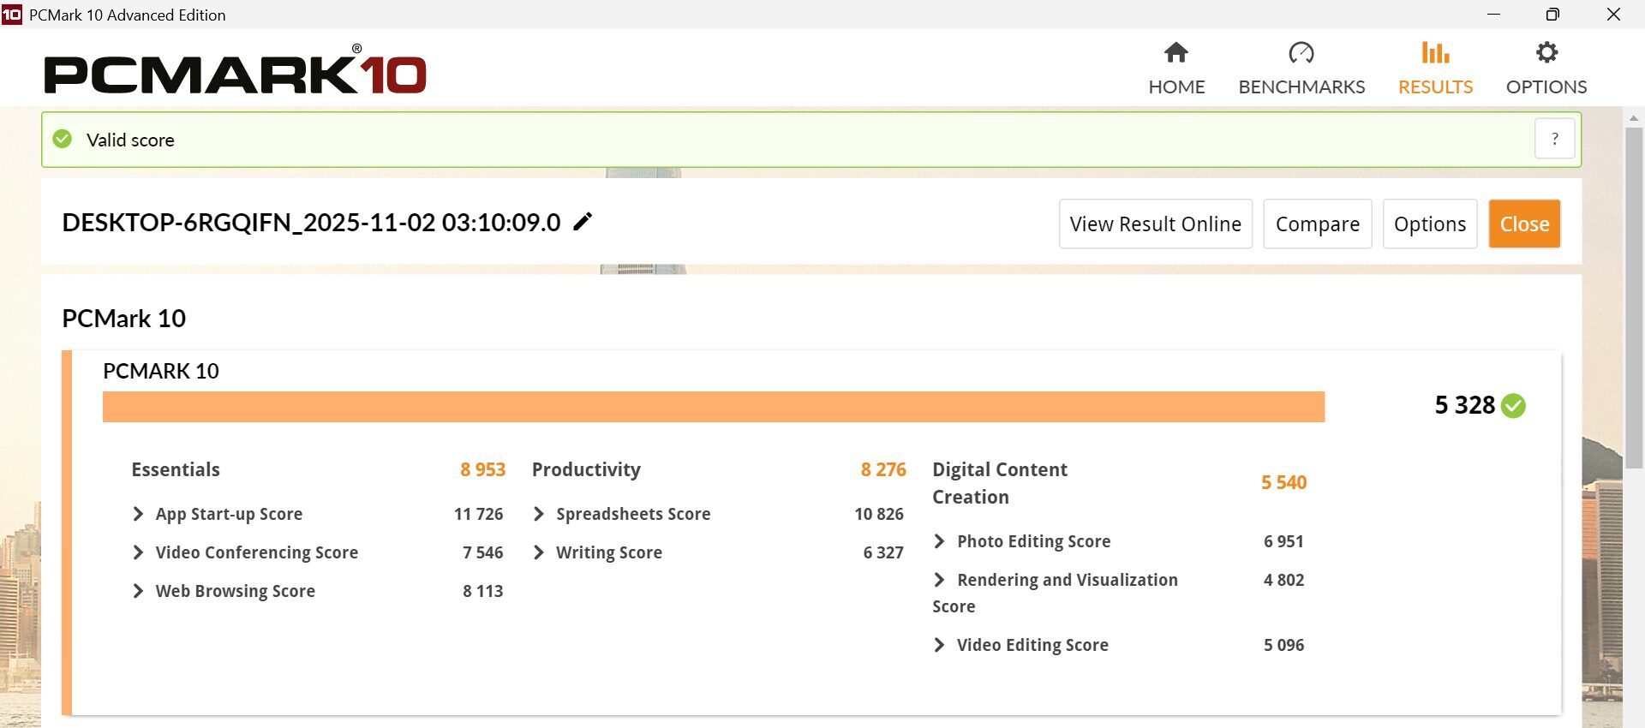Expand Rendering and Visualization Score
Screen dimensions: 1645x728
point(940,580)
